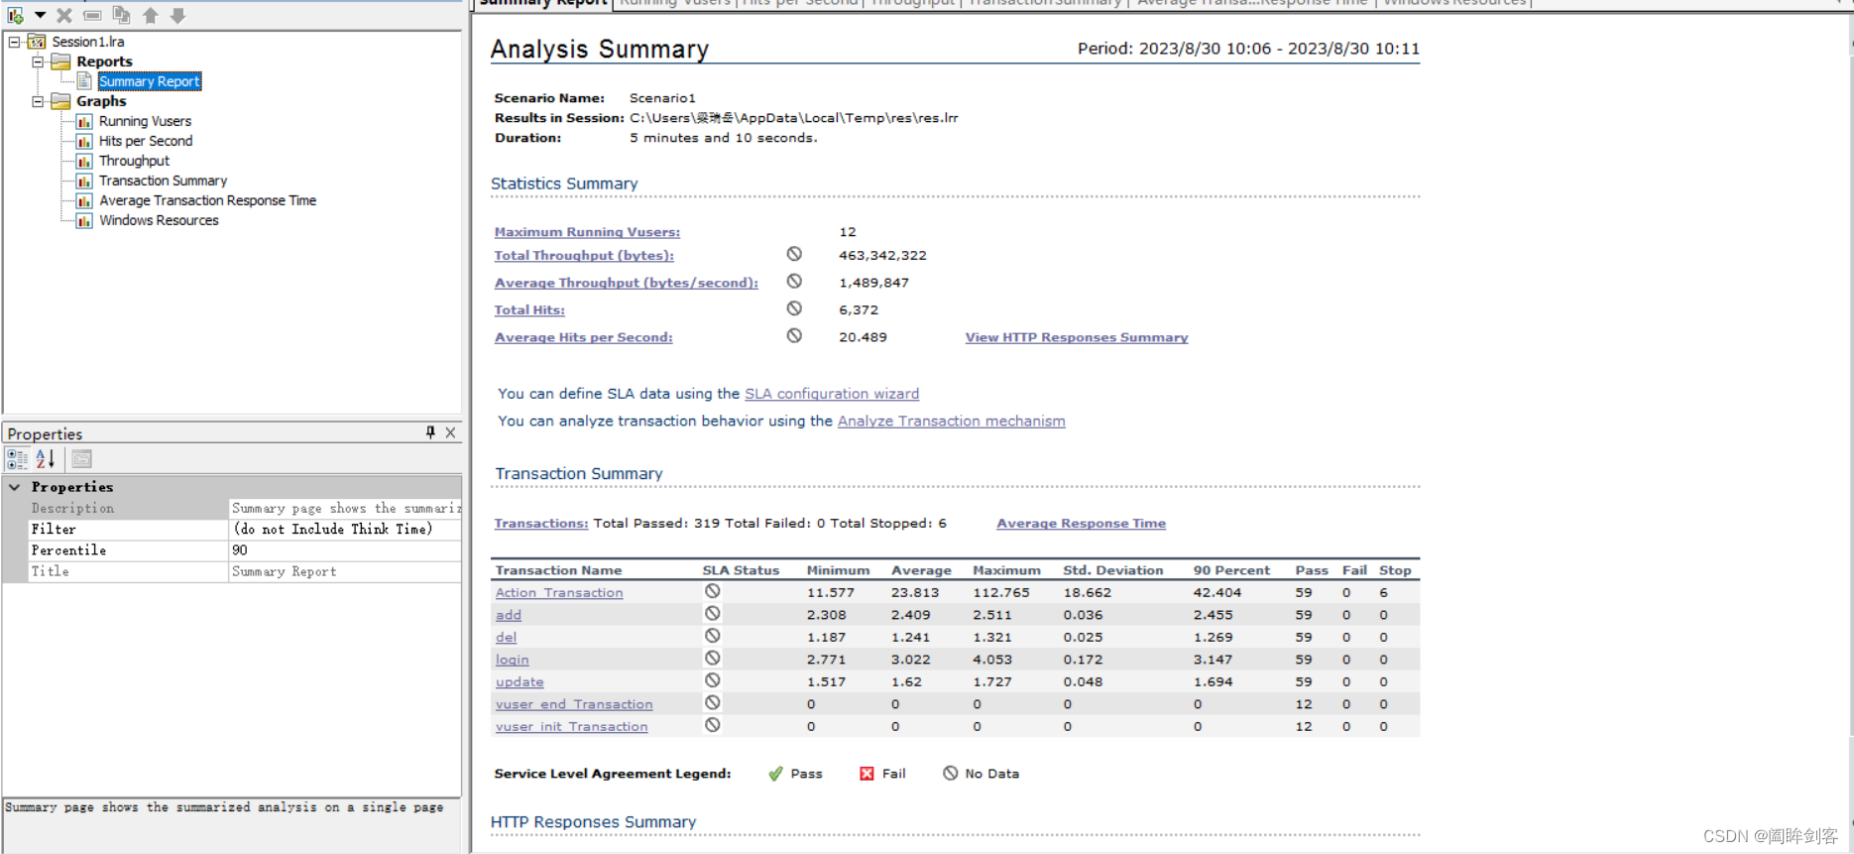1854x854 pixels.
Task: Open the Maximum Running Vusers link
Action: pos(587,232)
